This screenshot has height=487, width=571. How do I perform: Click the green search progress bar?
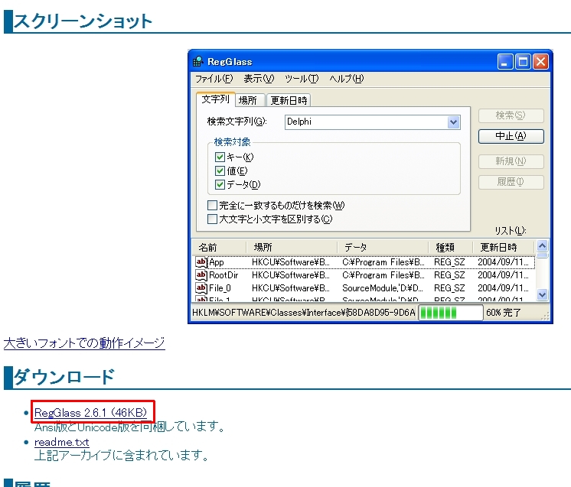coord(451,313)
